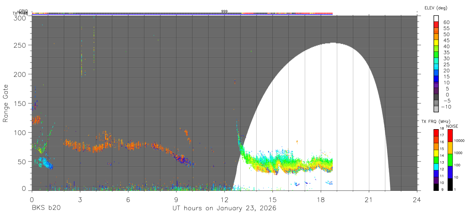Image resolution: width=469 pixels, height=216 pixels.
Task: Click the '24' tick on UT hours axis
Action: [417, 199]
